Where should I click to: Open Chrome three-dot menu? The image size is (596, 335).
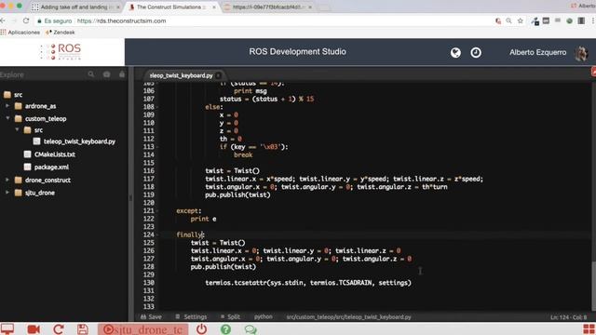[x=593, y=20]
